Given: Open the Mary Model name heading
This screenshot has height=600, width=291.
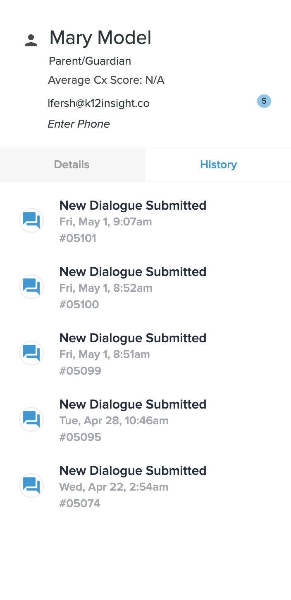Looking at the screenshot, I should coord(100,38).
